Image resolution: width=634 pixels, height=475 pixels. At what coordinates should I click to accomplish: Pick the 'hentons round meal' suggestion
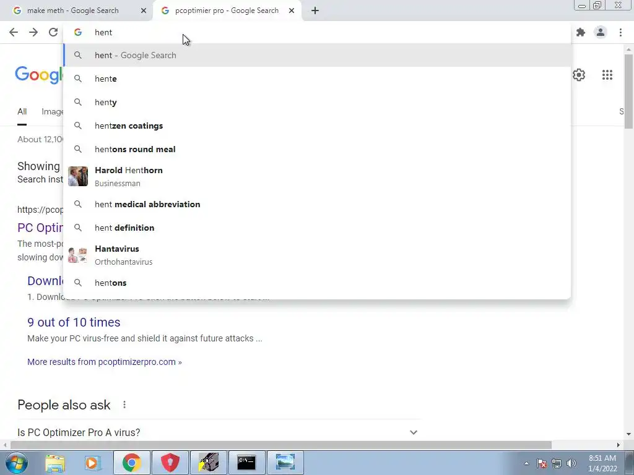point(317,149)
